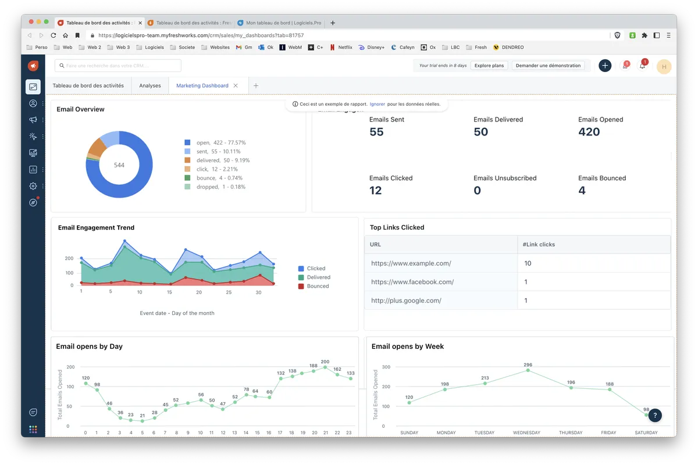Open the notifications bell icon

(x=642, y=66)
